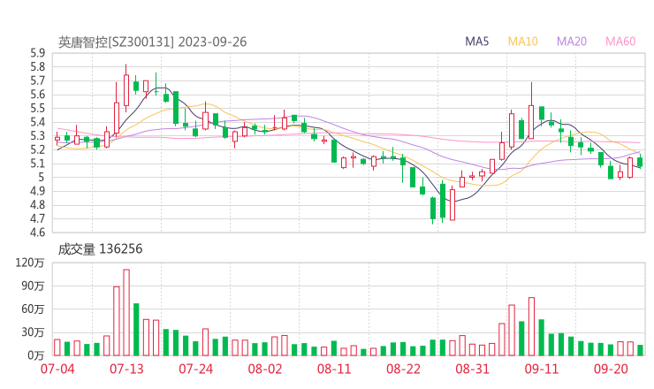Screen dimensions: 654x389
Task: Click the lowest hollow red candlestick near 4.7
Action: click(452, 203)
